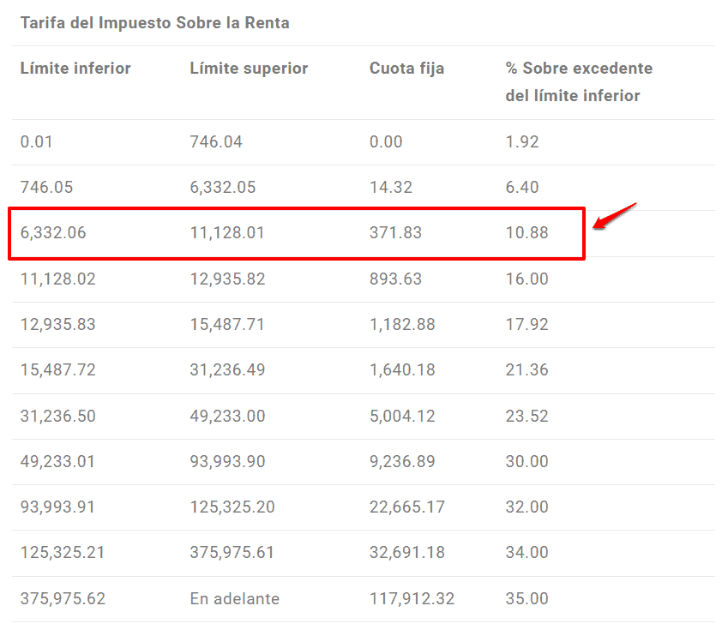Click the 'Cuota fija' column header

(406, 69)
